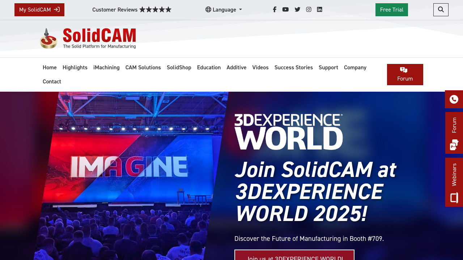This screenshot has width=463, height=260.
Task: Open the Twitter social icon
Action: [297, 10]
